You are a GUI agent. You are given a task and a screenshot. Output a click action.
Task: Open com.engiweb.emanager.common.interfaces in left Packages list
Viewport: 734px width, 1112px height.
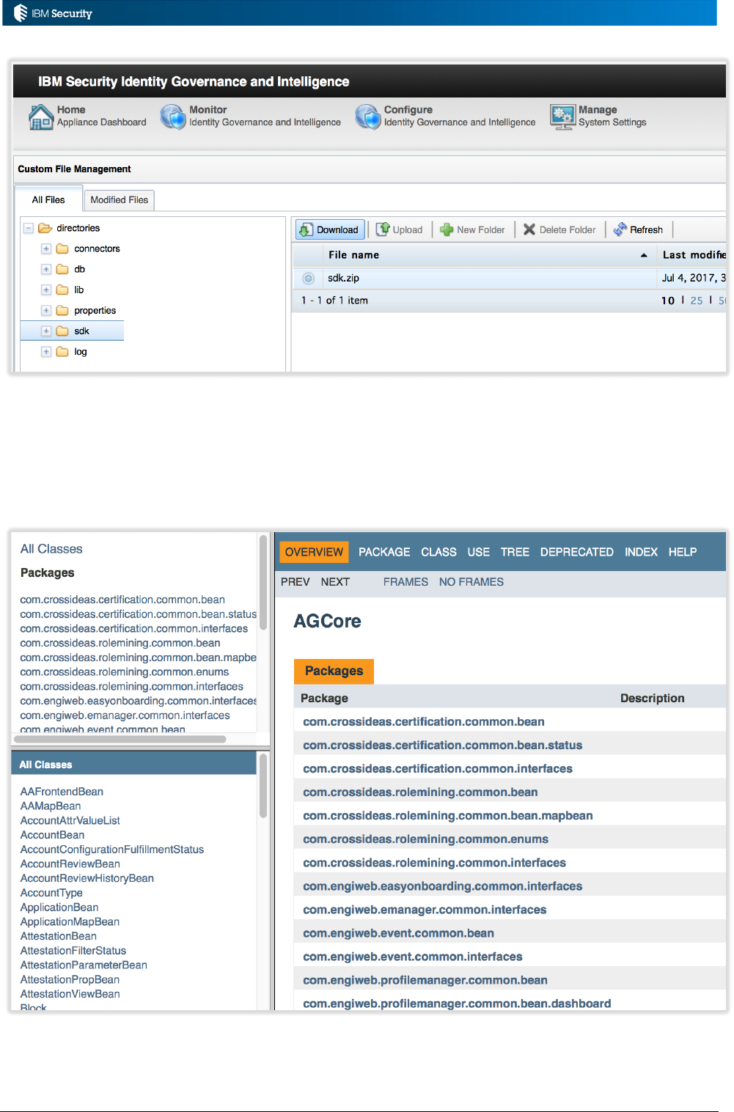pyautogui.click(x=125, y=715)
